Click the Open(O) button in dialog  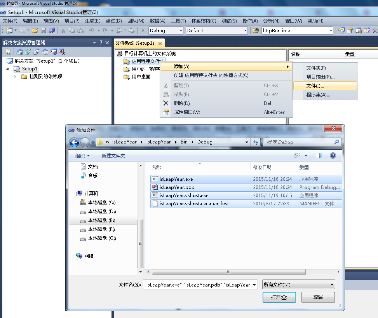[279, 297]
